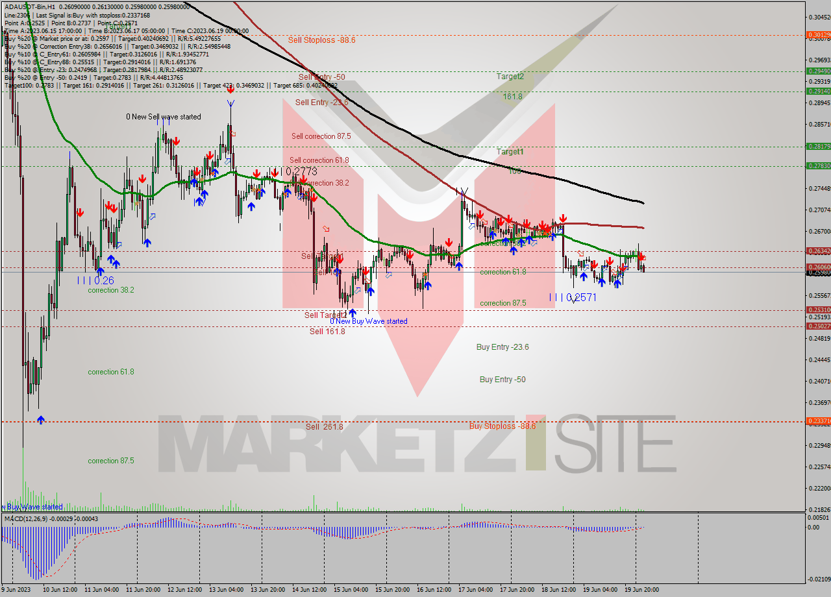Click the 'I I I 0.2773' wave label
831x597 pixels.
pos(293,172)
